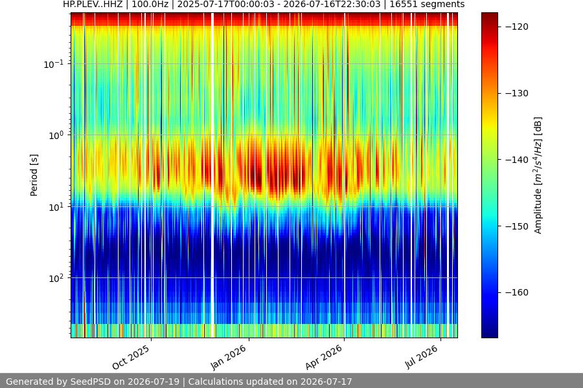Click the amplitude colorbar gradient
Image resolution: width=583 pixels, height=388 pixels.
pos(489,175)
